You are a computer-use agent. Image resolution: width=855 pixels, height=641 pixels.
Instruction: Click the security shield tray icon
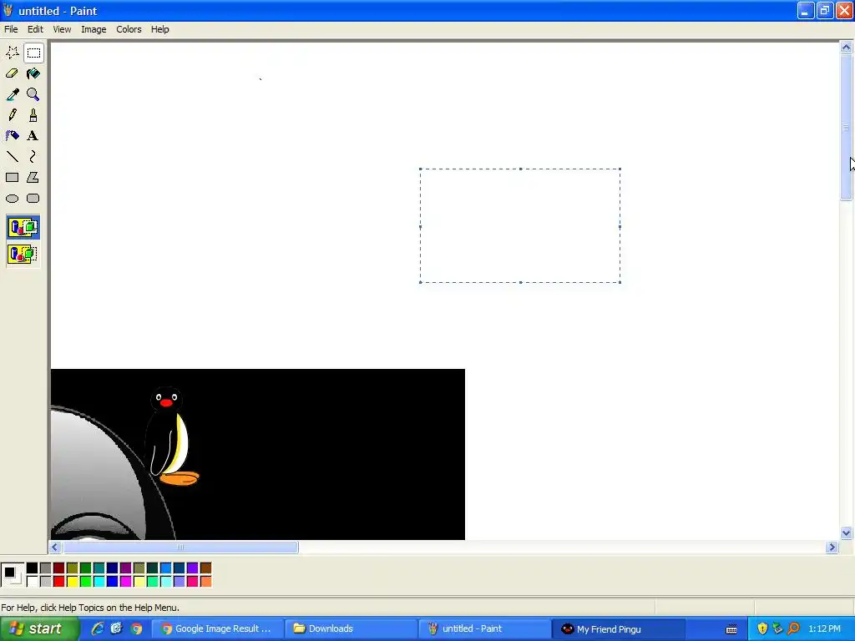click(762, 629)
